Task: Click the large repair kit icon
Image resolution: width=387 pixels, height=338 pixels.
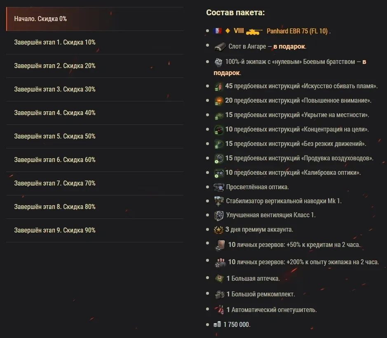Action: (x=219, y=294)
